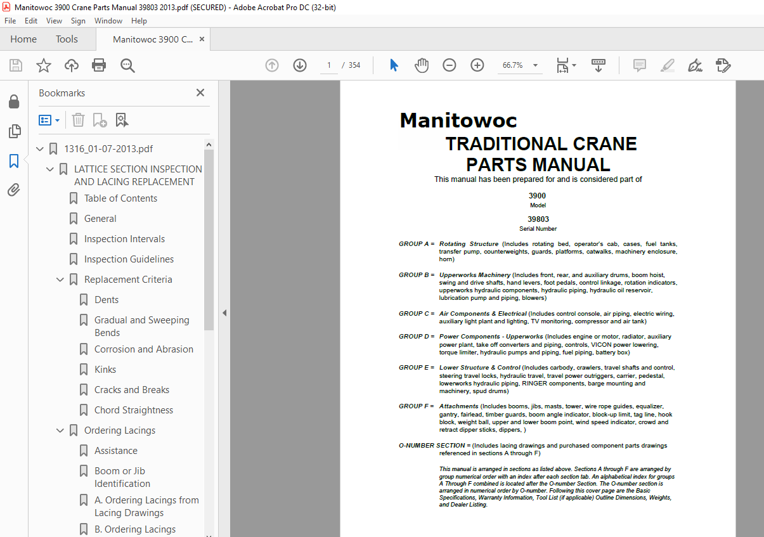Open the Edit menu
The image size is (764, 537).
(31, 21)
